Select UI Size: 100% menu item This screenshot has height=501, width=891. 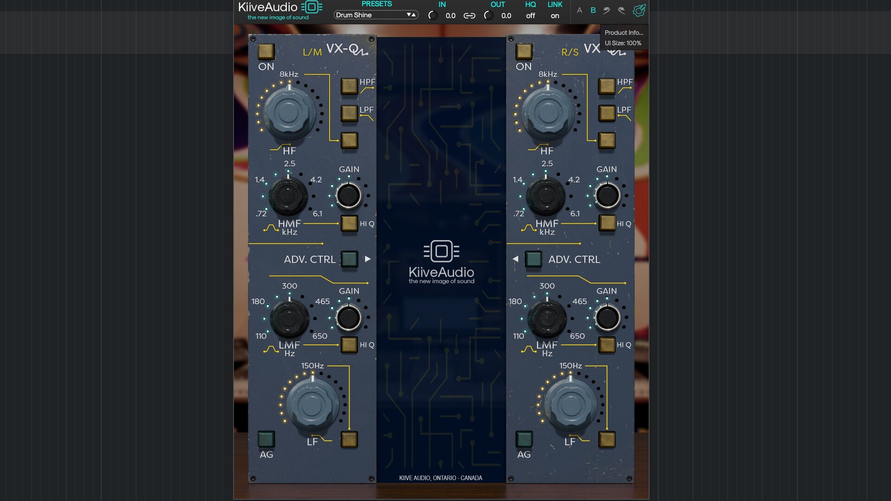[623, 43]
